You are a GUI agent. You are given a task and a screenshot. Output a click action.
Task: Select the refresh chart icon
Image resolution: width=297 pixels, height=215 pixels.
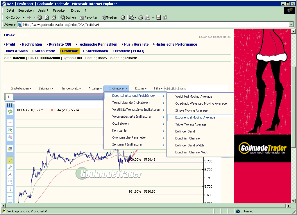click(x=10, y=112)
